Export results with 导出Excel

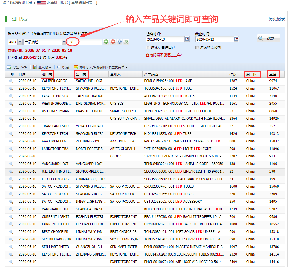[x=17, y=67]
